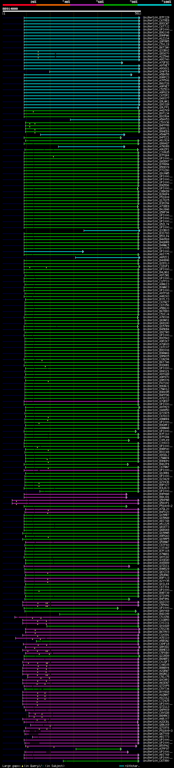Image resolution: width=174 pixels, height=768 pixels.
Task: Click the white query sequence bar
Action: (72, 11)
